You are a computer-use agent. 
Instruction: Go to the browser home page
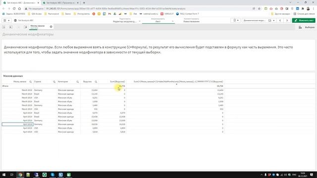(x=19, y=9)
